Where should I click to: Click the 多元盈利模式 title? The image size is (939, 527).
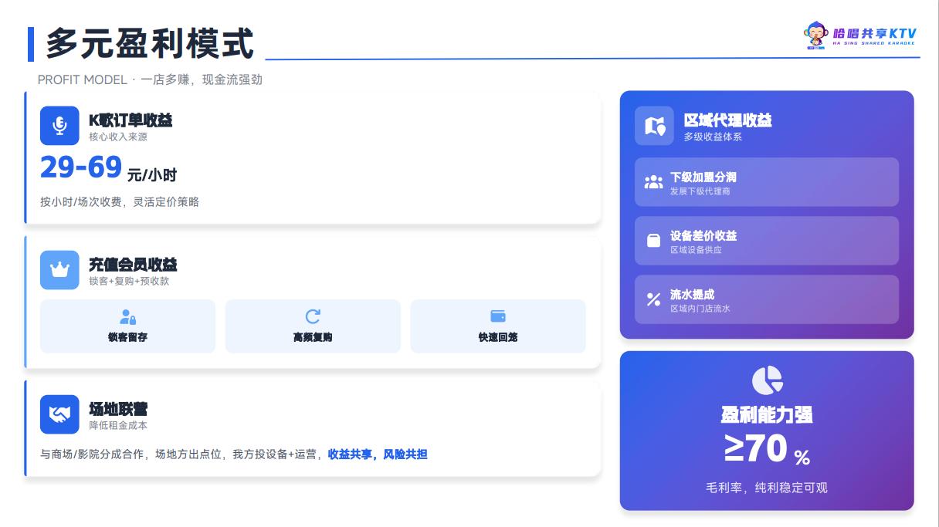point(150,43)
